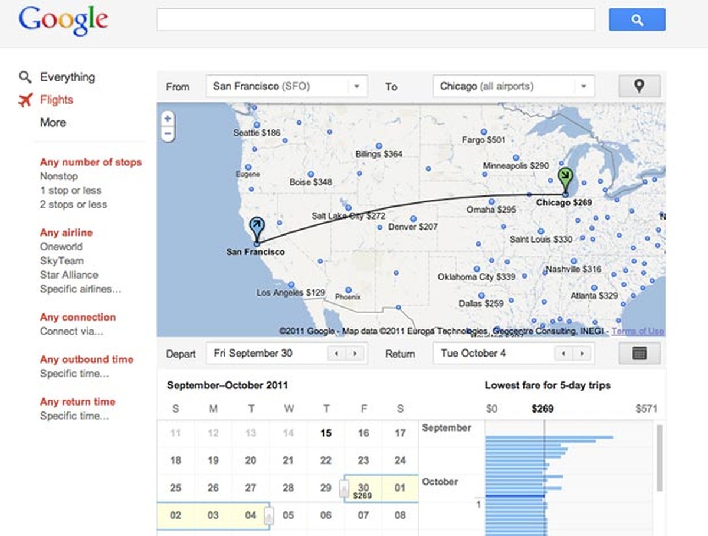This screenshot has height=536, width=708.
Task: Zoom out on the map with the minus control
Action: (168, 133)
